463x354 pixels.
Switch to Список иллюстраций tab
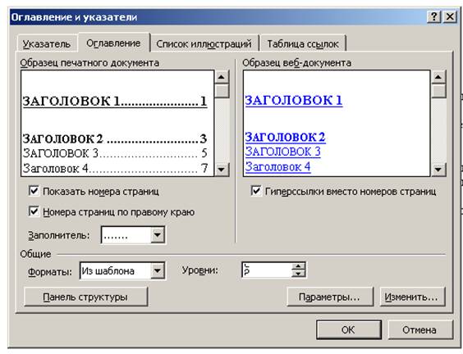(x=204, y=44)
